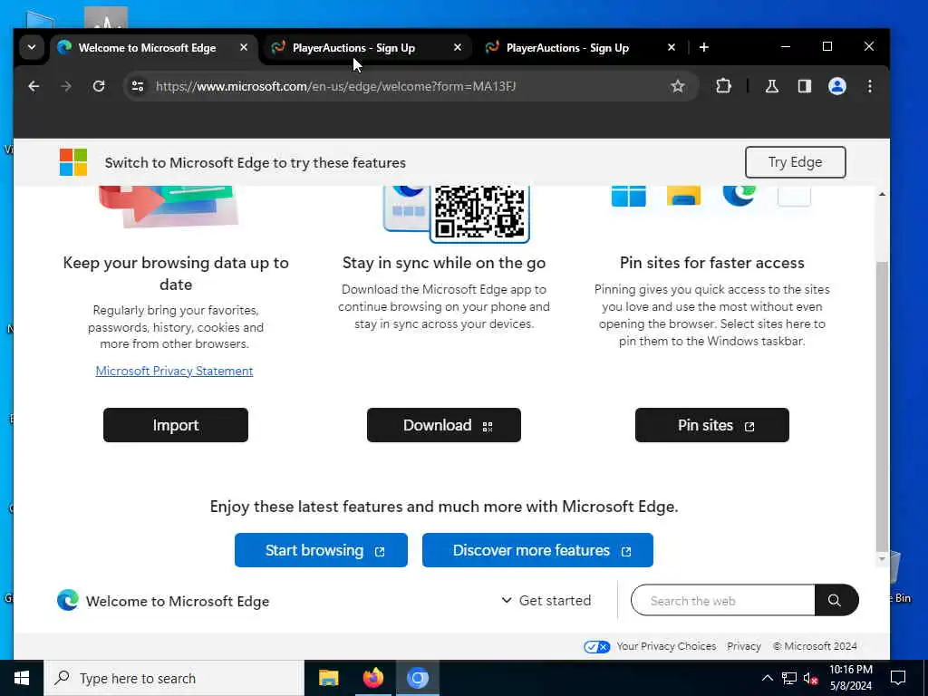Click Discover more features button
The width and height of the screenshot is (928, 696).
pos(537,550)
